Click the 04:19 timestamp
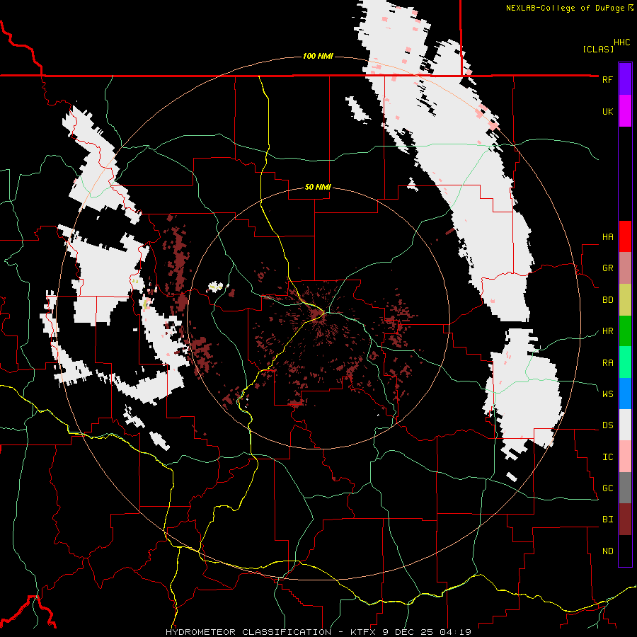Viewport: 637px width, 637px height. 454,632
